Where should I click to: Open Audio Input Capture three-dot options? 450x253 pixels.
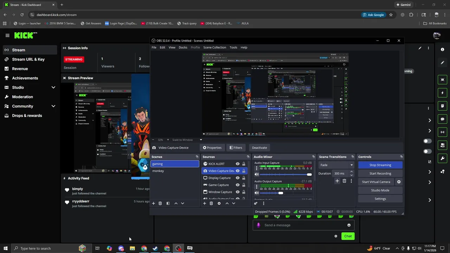(257, 168)
